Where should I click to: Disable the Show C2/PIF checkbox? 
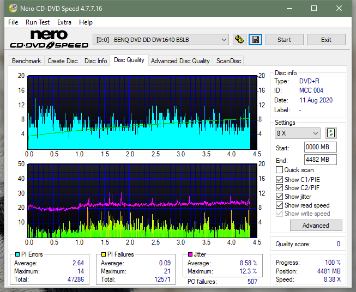pyautogui.click(x=279, y=188)
